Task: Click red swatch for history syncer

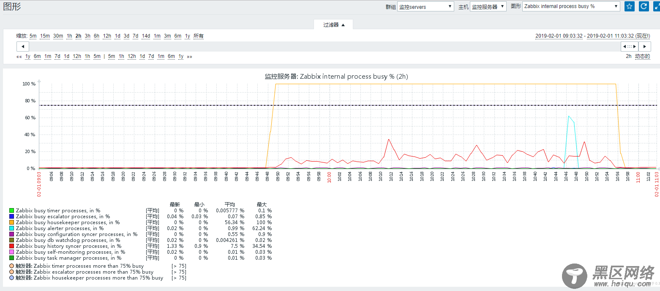Action: coord(11,246)
